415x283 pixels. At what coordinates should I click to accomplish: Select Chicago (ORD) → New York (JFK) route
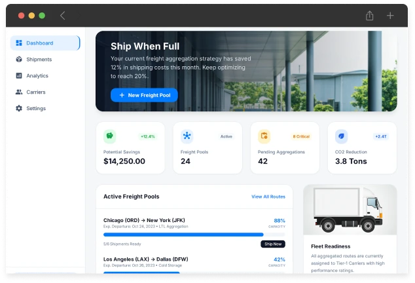144,220
